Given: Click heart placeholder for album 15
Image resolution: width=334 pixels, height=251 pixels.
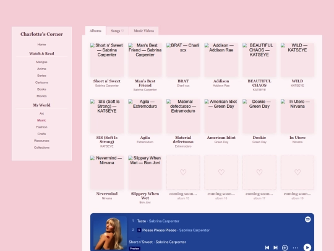Looking at the screenshot, I should tap(183, 172).
